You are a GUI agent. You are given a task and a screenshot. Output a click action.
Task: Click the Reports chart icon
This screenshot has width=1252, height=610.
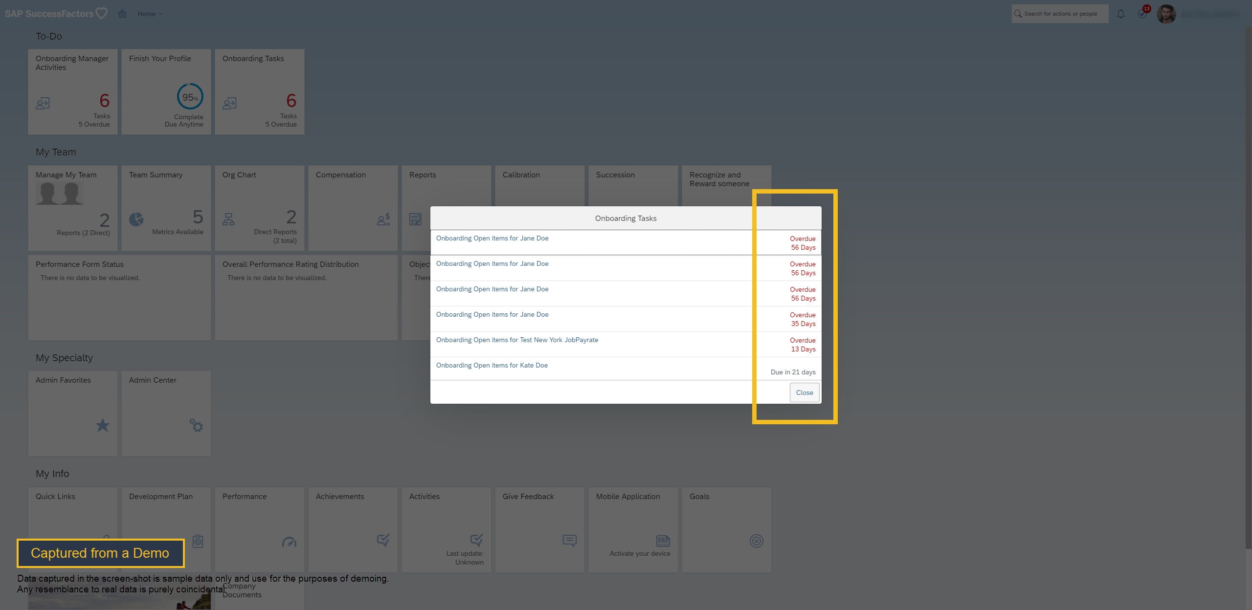[x=415, y=219]
